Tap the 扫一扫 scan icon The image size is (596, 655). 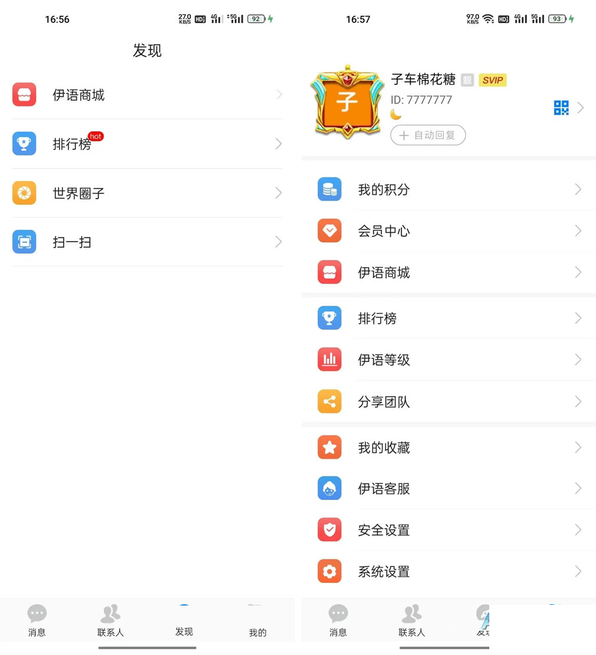[24, 242]
